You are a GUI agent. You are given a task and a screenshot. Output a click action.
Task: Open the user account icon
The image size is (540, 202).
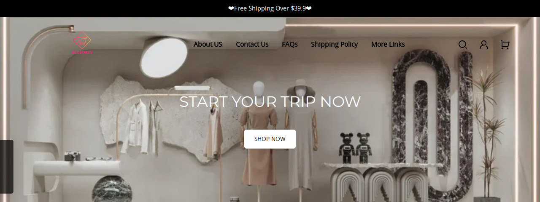[484, 45]
